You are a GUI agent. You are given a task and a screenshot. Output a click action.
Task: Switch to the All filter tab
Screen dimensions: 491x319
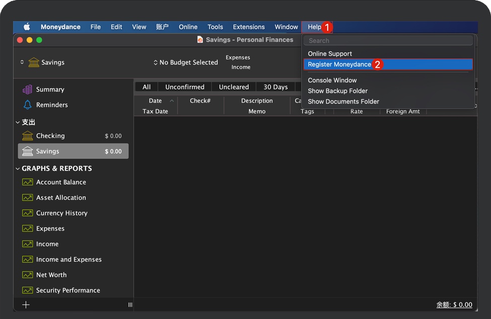(x=147, y=87)
